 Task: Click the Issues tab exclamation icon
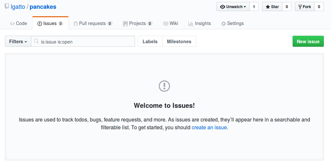tap(39, 24)
